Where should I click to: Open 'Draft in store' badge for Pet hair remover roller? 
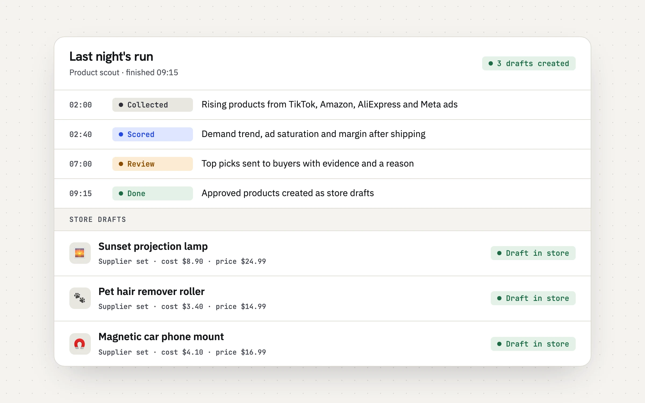533,298
